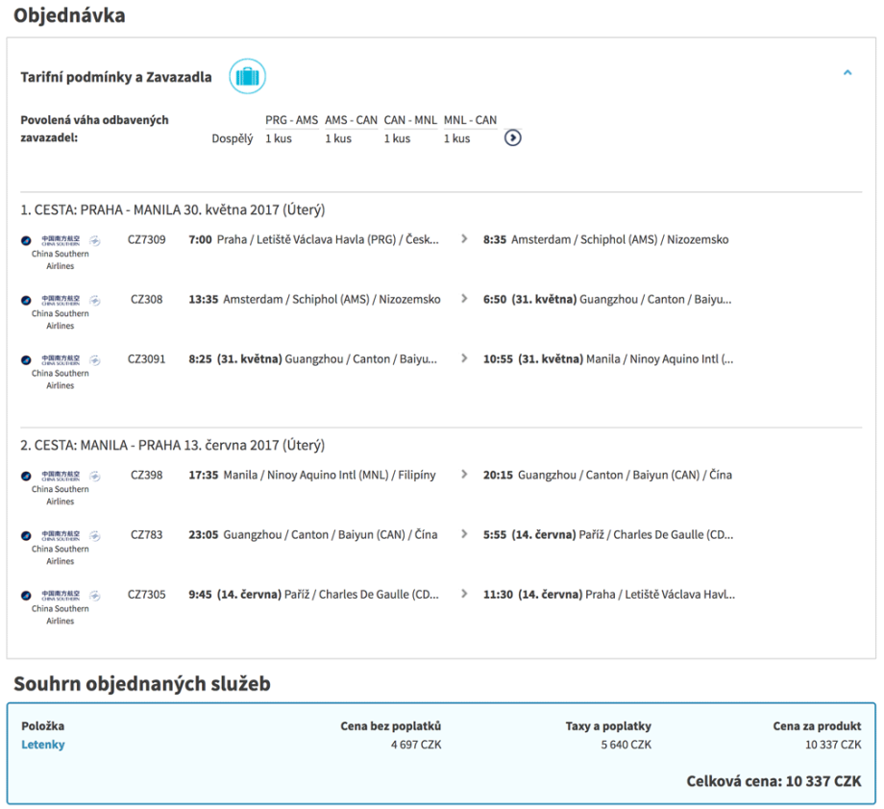Click the suitcase baggage icon
Screen dimensions: 884x809
247,77
